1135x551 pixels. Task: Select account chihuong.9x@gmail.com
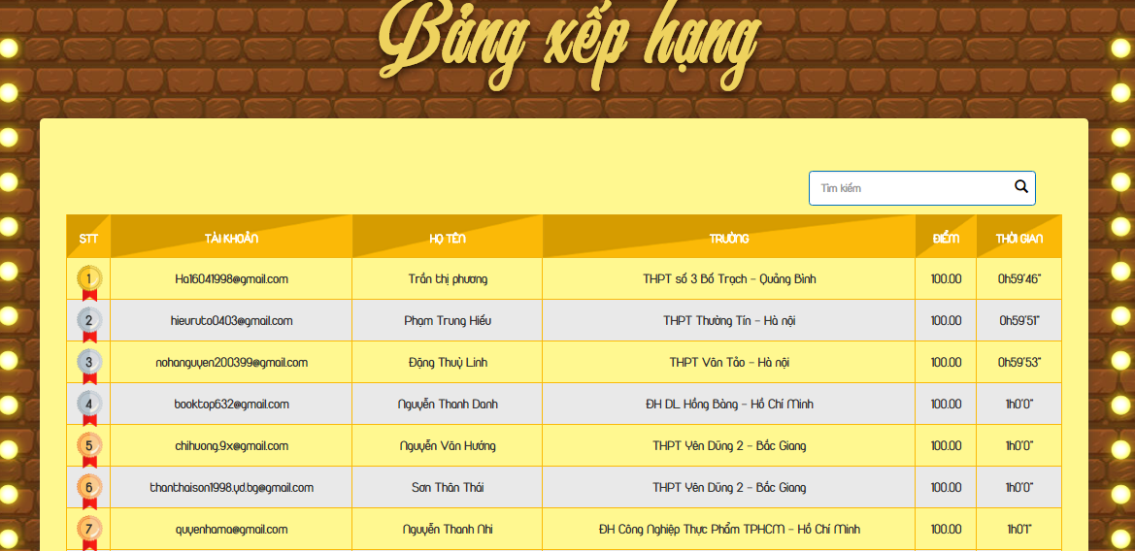click(x=232, y=446)
